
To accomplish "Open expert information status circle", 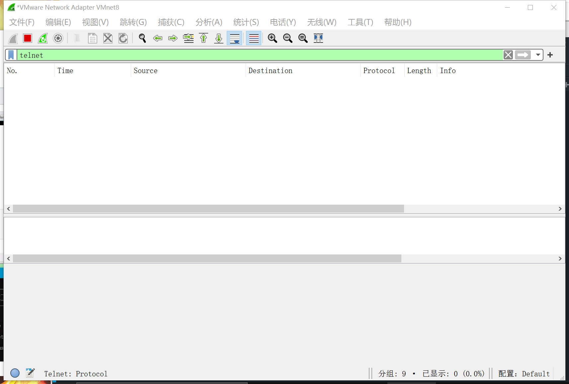I will [15, 373].
